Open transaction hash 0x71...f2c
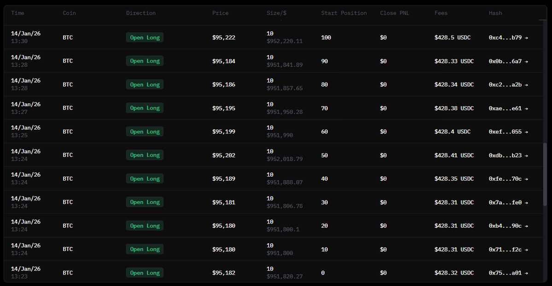This screenshot has width=552, height=286. (505, 250)
